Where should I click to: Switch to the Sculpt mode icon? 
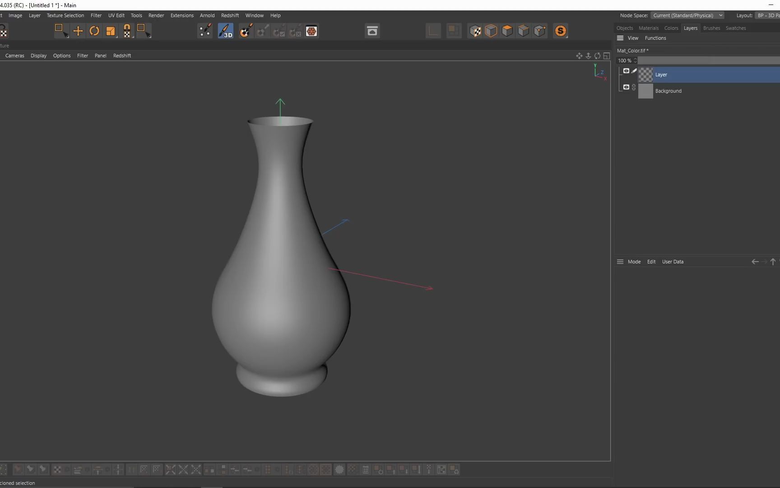click(x=561, y=31)
